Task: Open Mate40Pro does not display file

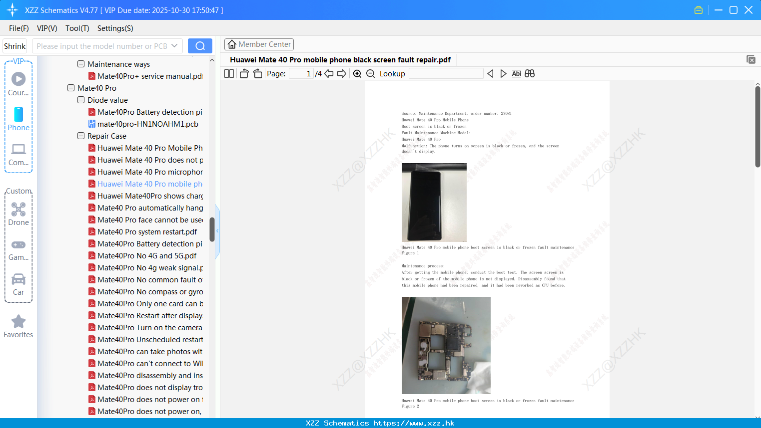Action: [x=145, y=387]
